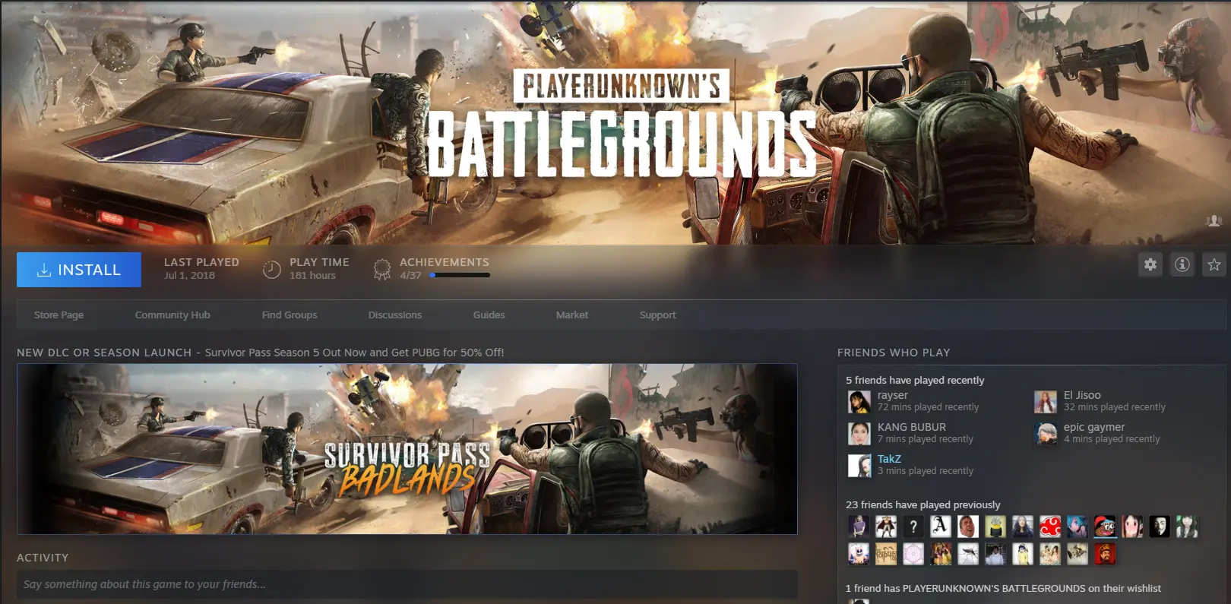
Task: Open the Community Hub tab
Action: click(172, 315)
